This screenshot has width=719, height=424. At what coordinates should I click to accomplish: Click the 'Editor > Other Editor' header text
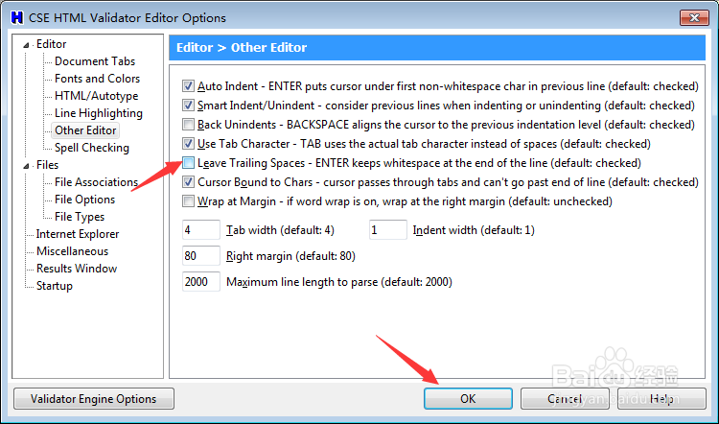click(242, 48)
